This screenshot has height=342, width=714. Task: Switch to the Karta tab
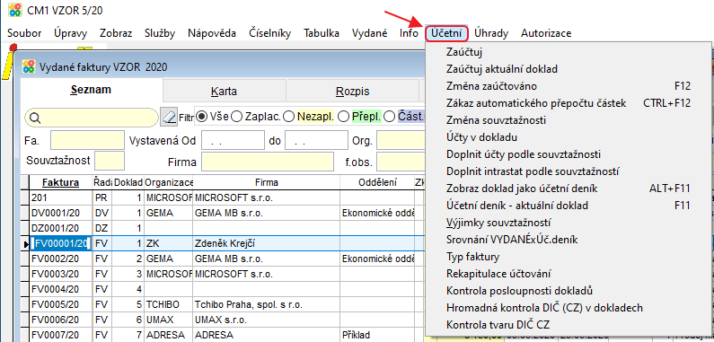click(224, 91)
